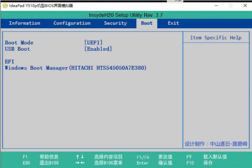Switch to the Configuration tab
Image resolution: width=252 pixels, height=168 pixels.
click(x=72, y=23)
